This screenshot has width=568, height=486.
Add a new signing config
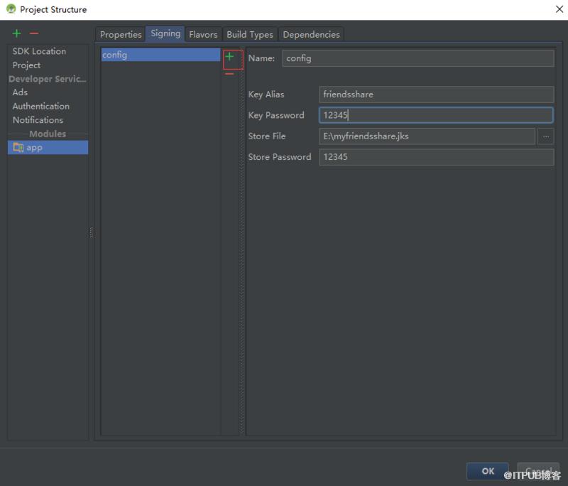point(229,57)
